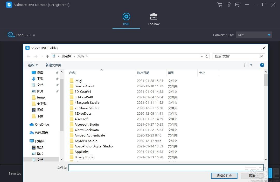The width and height of the screenshot is (280, 182).
Task: Refresh the folder listing
Action: 207,56
